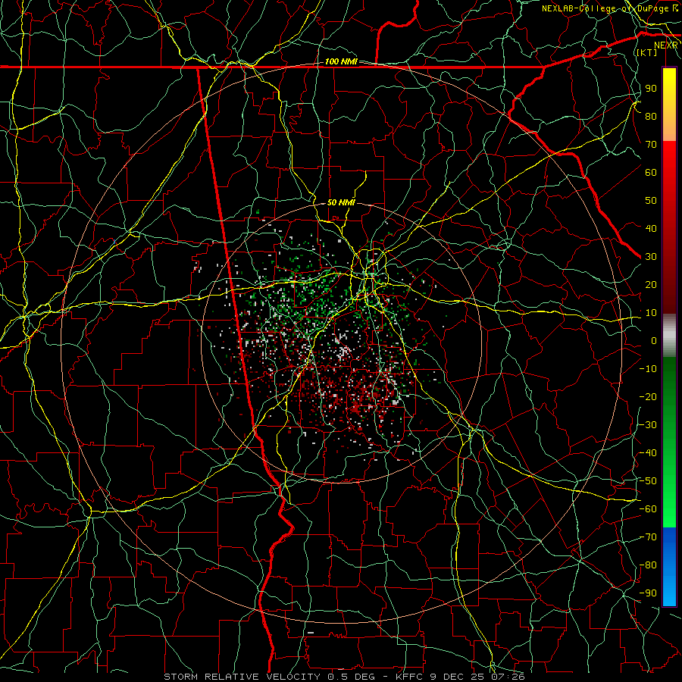Click the 50 NMI range ring label
Image resolution: width=682 pixels, height=682 pixels.
pyautogui.click(x=341, y=202)
